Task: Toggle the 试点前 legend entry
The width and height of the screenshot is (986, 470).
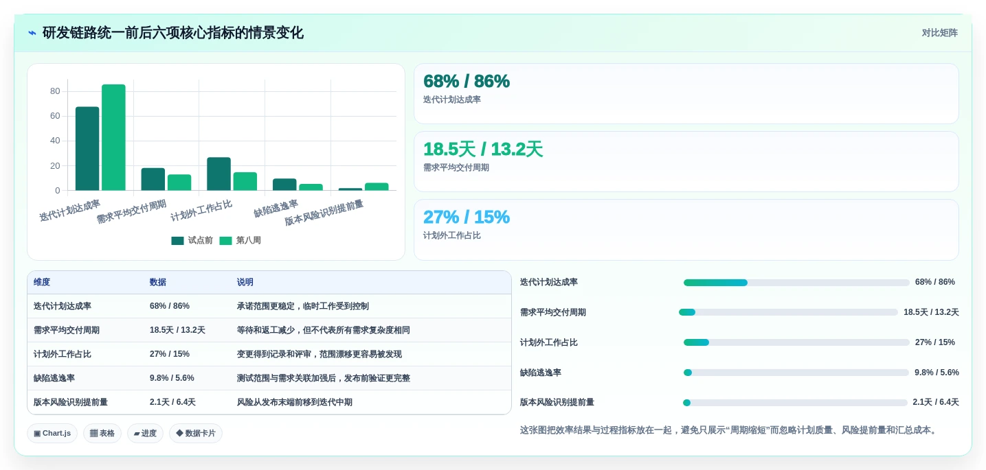Action: tap(192, 241)
